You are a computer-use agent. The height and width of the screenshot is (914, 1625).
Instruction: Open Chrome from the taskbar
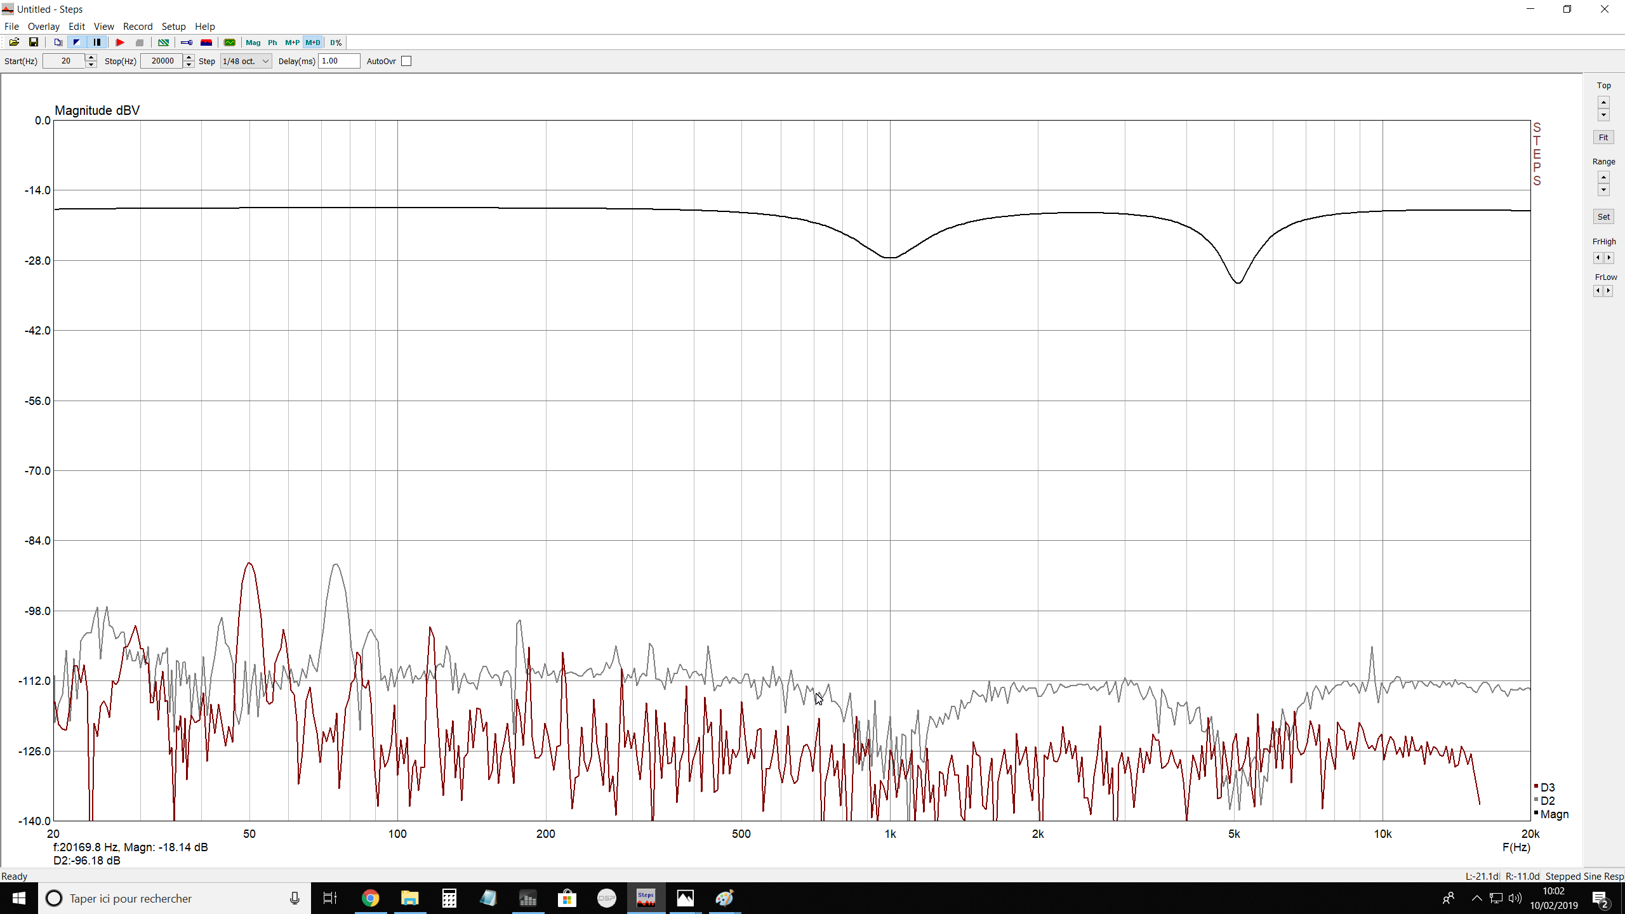[371, 898]
